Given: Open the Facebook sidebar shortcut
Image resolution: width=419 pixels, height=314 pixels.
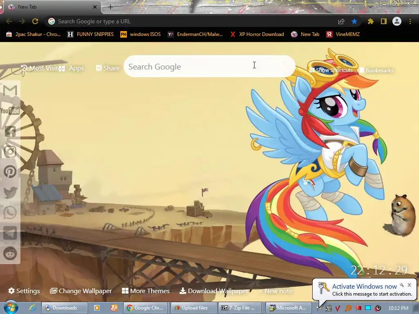Looking at the screenshot, I should click(10, 131).
